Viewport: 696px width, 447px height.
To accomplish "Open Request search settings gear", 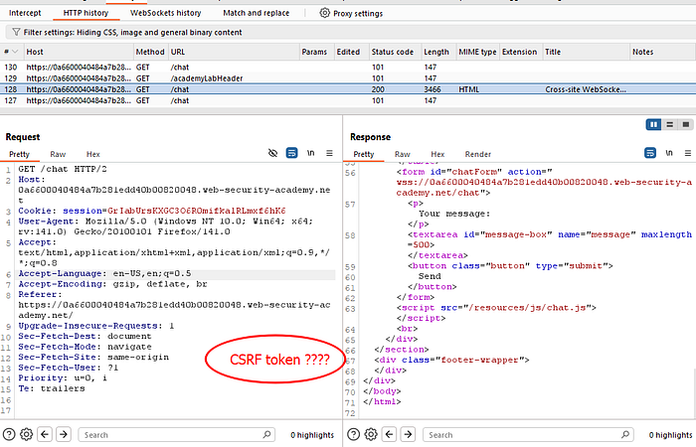I will 26,434.
